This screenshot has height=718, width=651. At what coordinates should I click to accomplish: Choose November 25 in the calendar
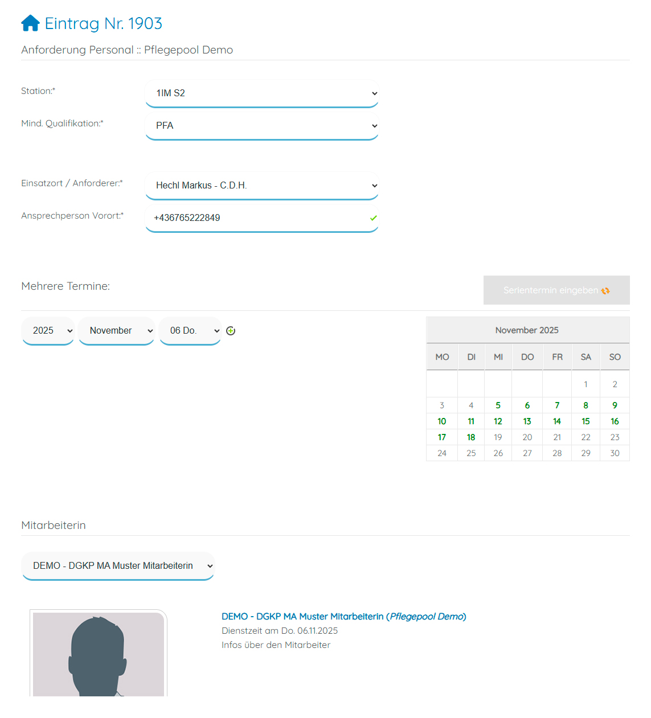pyautogui.click(x=471, y=453)
